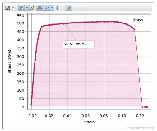Toggle the curve fit line tool
Viewport: 157px width, 131px height.
tap(46, 8)
